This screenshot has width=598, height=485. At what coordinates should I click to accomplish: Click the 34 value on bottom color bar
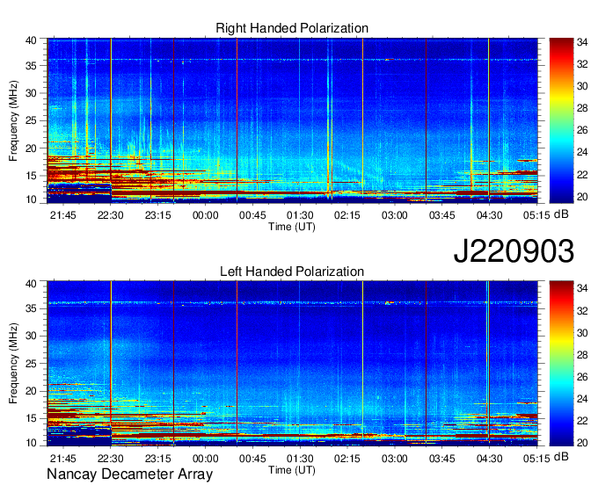582,288
